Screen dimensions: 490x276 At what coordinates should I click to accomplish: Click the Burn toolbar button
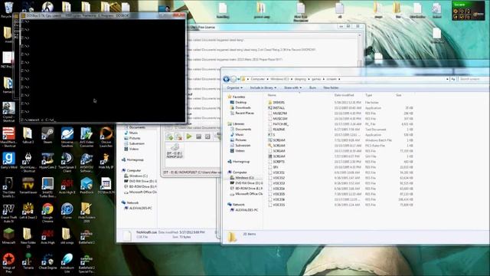pyautogui.click(x=312, y=88)
